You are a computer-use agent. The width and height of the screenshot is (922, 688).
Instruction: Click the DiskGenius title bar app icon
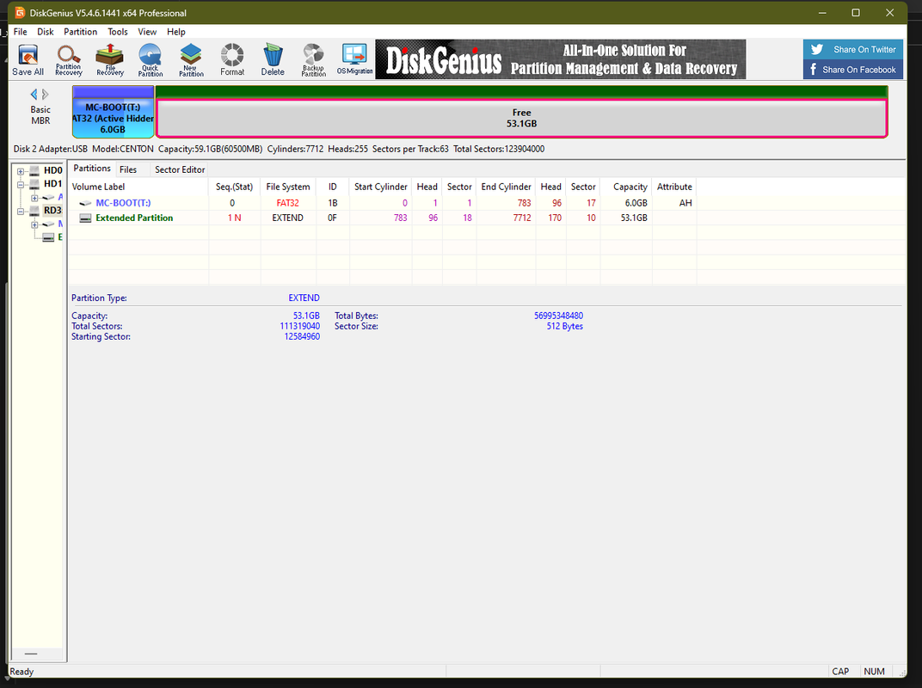(x=20, y=12)
